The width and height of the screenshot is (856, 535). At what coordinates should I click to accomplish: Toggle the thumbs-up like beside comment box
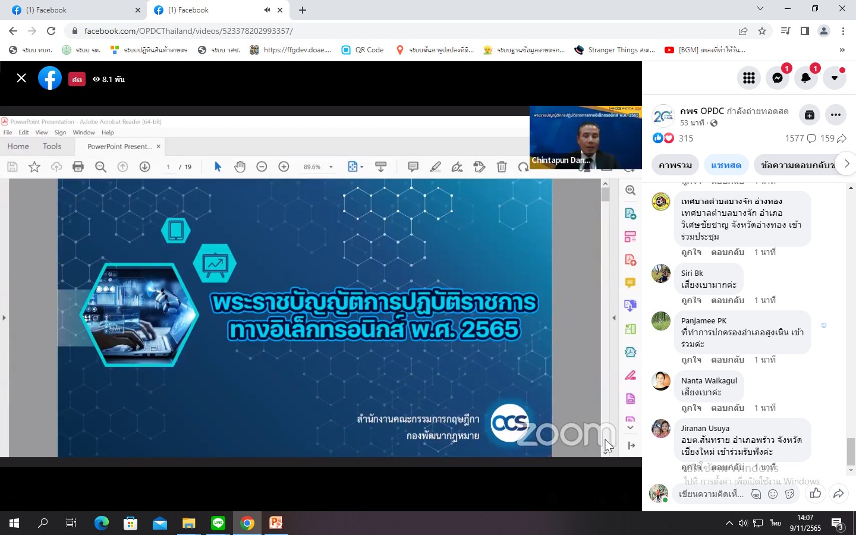pyautogui.click(x=815, y=493)
